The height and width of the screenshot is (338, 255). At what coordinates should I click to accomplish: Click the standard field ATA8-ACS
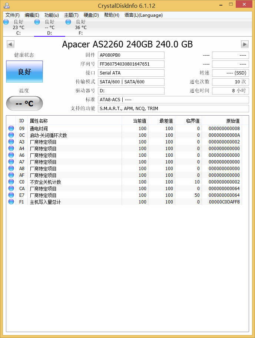pos(173,100)
